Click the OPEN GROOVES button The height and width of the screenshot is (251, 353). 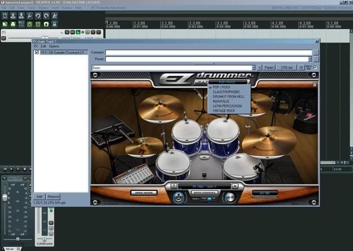point(205,193)
